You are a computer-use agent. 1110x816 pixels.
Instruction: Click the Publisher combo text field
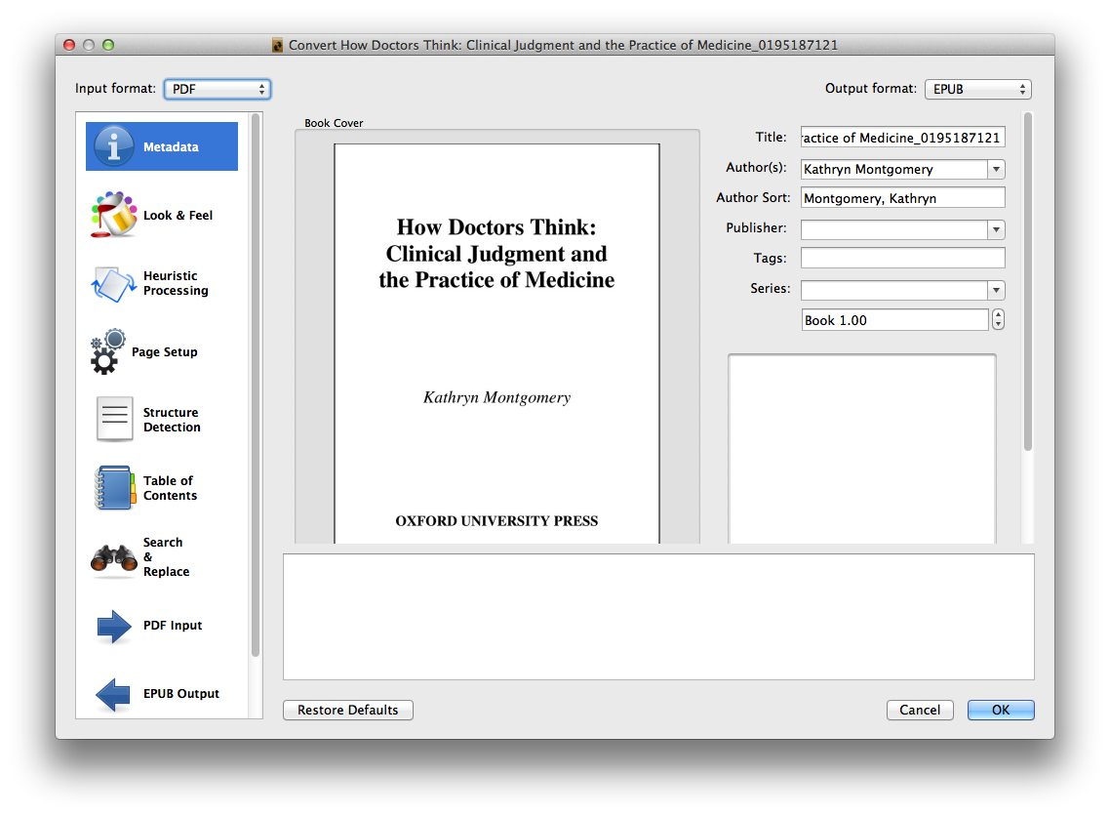pyautogui.click(x=894, y=229)
